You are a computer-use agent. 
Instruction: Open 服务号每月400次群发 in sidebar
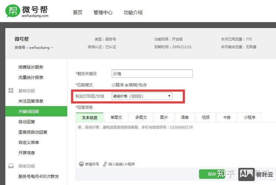tap(38, 176)
